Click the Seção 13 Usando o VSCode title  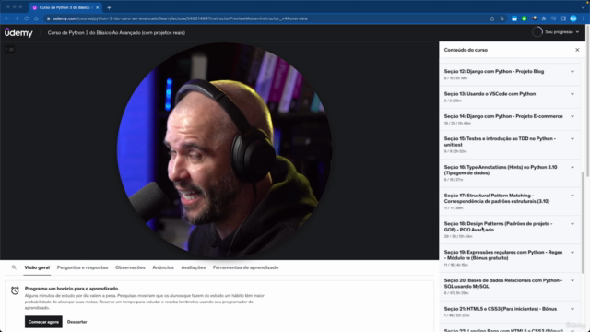pos(490,94)
